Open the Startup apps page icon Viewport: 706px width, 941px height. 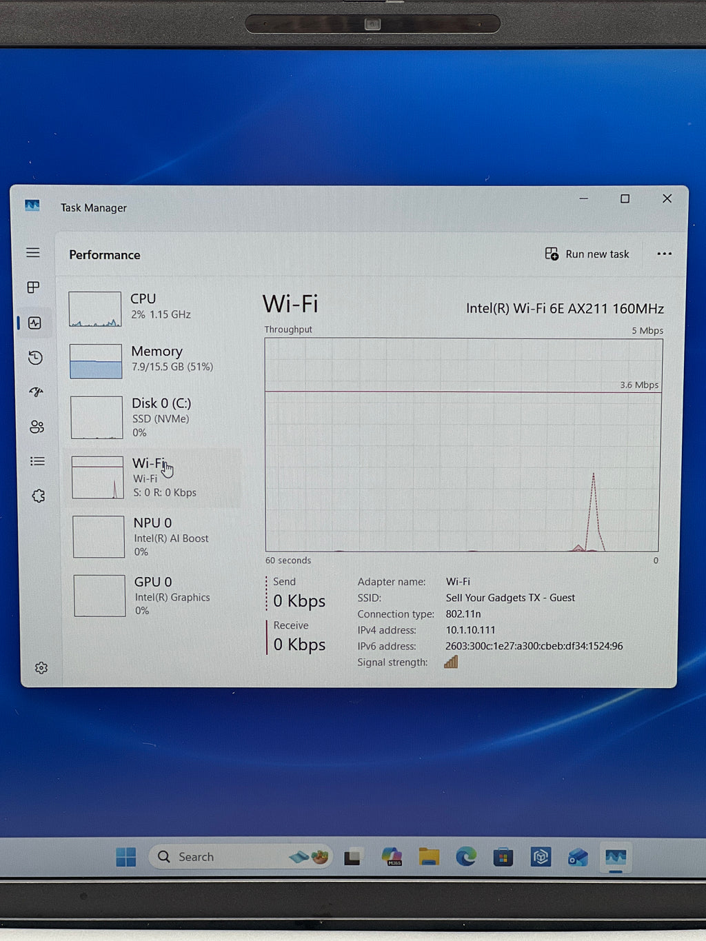36,392
